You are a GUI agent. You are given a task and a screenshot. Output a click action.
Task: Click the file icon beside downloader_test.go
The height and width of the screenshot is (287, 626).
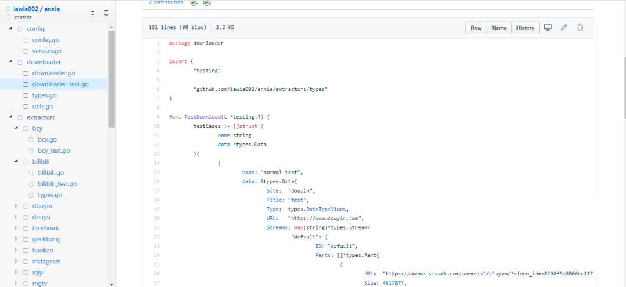coord(26,84)
